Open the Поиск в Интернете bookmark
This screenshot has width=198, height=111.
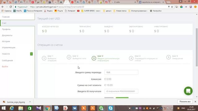(x=33, y=11)
